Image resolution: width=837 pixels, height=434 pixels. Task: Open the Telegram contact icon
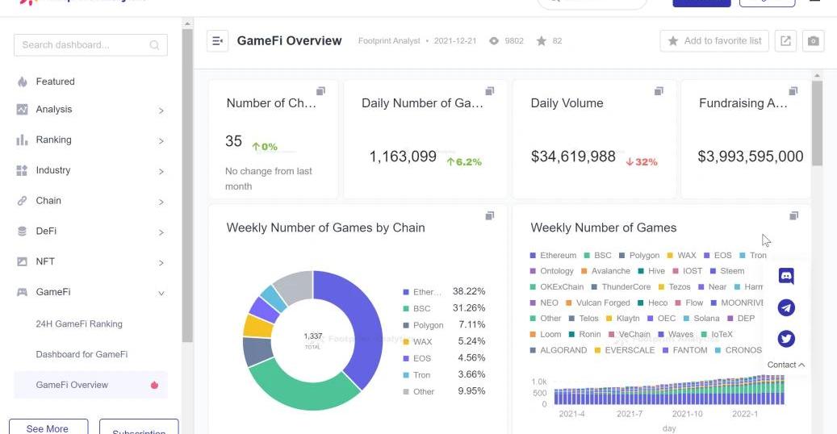785,307
